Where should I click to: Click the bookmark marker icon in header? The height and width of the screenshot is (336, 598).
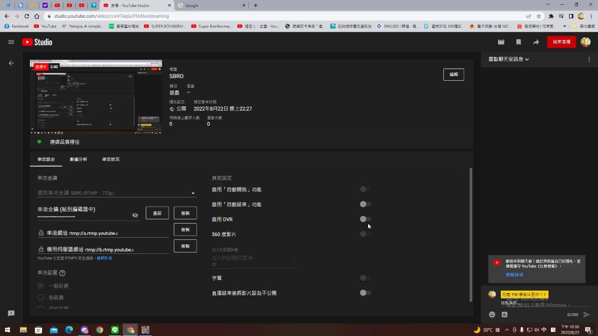pyautogui.click(x=519, y=42)
